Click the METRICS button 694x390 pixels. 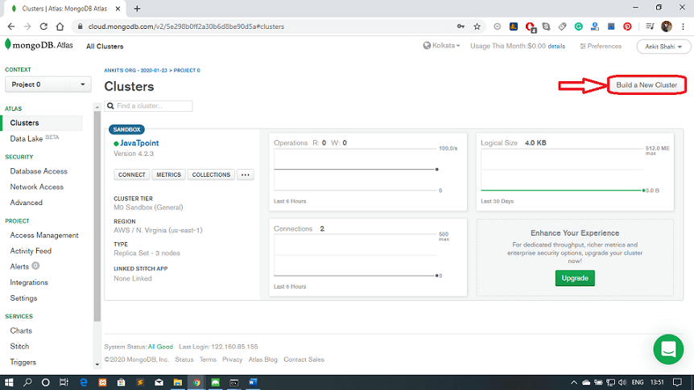(x=168, y=174)
